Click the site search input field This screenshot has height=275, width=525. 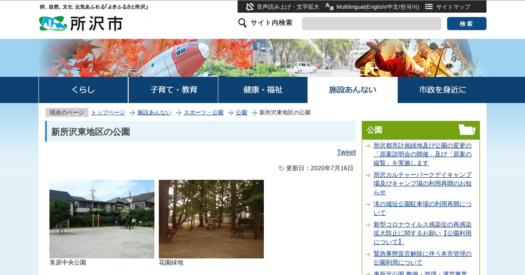tap(371, 24)
